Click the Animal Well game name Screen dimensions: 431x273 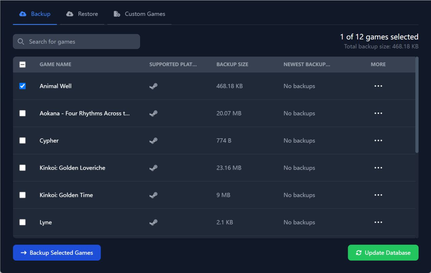(56, 86)
